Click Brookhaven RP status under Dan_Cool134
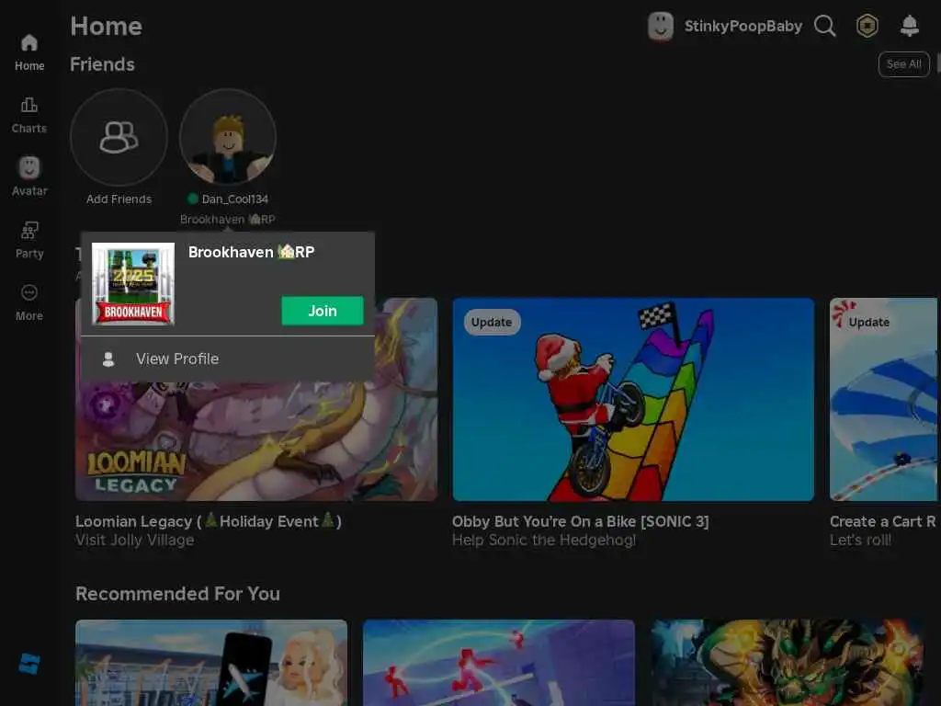The width and height of the screenshot is (941, 706). click(228, 219)
